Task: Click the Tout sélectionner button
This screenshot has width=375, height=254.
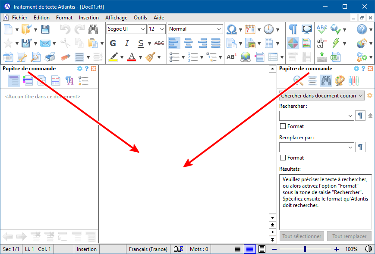Action: click(x=302, y=236)
